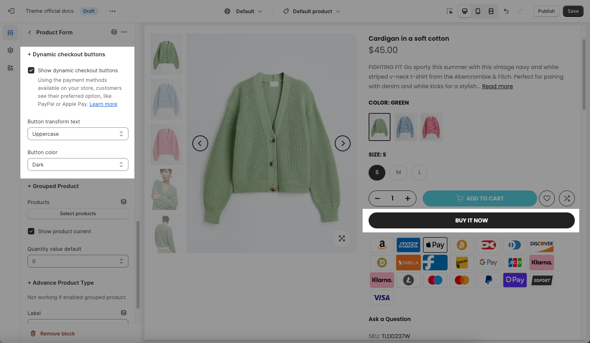
Task: Open theme settings gear in sidebar
Action: pos(10,50)
